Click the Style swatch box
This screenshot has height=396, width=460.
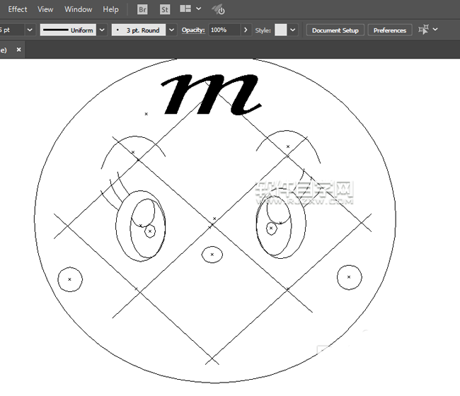click(280, 30)
